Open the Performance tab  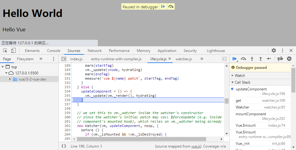tap(119, 51)
